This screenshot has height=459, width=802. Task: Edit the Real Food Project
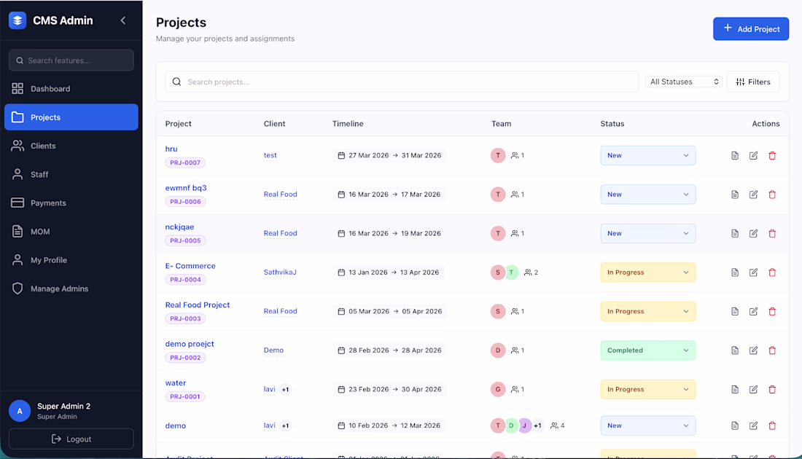pos(753,311)
